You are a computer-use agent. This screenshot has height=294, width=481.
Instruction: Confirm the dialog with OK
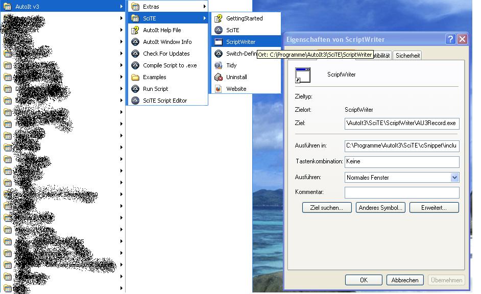(x=363, y=280)
